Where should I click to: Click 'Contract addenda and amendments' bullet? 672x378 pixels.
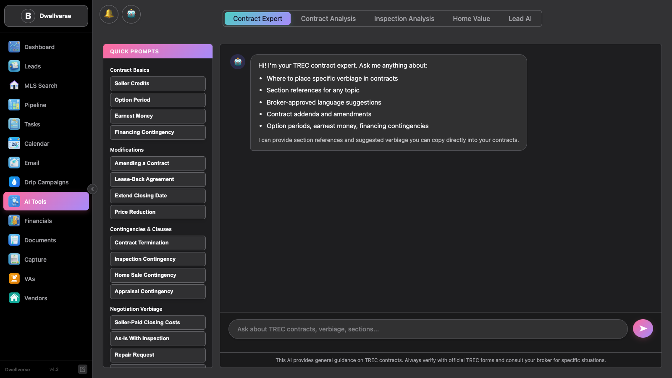coord(319,114)
